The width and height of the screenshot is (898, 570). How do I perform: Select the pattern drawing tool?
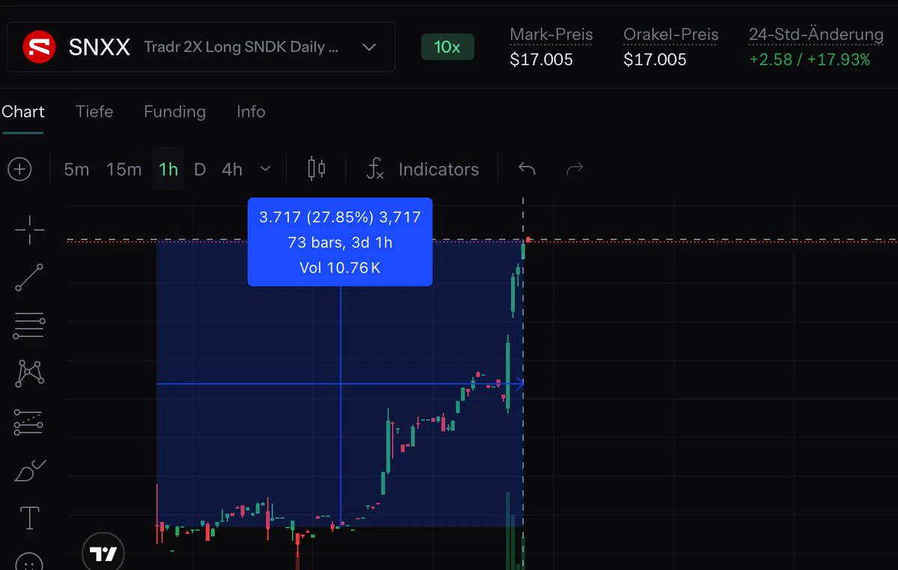[29, 373]
